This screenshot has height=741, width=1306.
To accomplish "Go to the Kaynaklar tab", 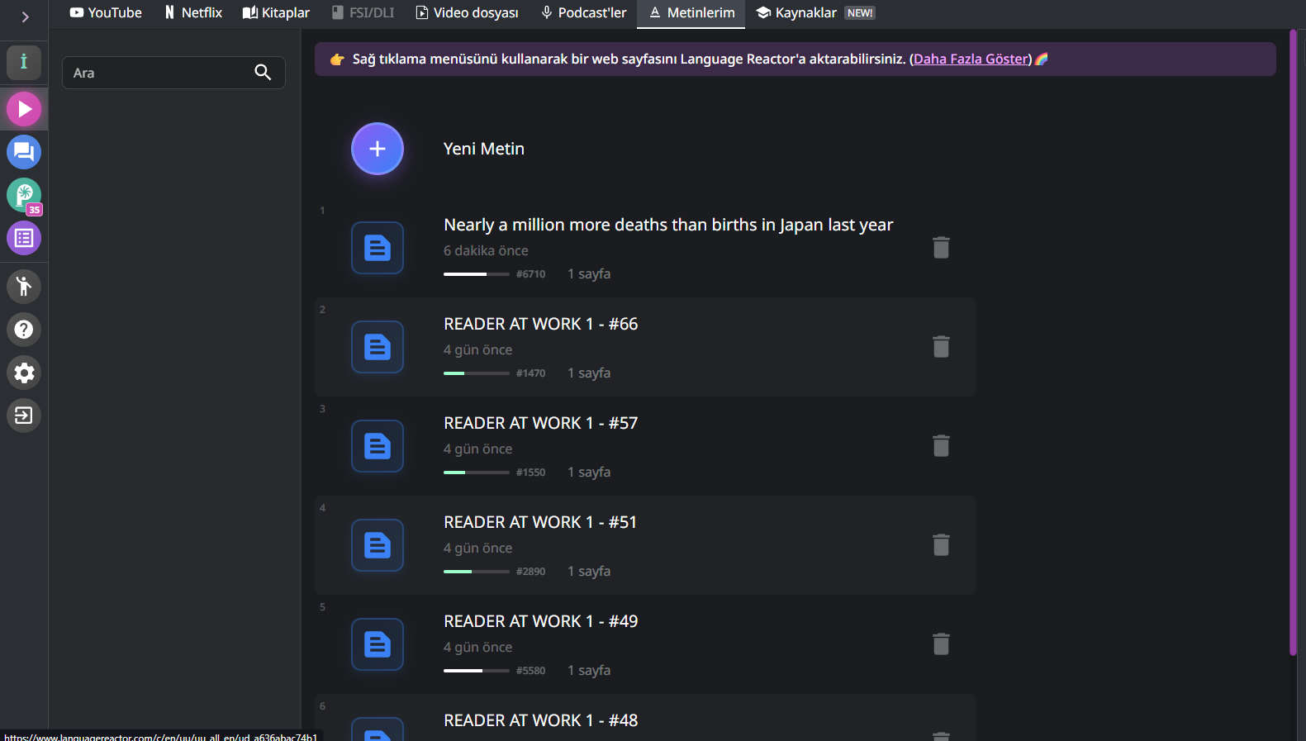I will 805,13.
